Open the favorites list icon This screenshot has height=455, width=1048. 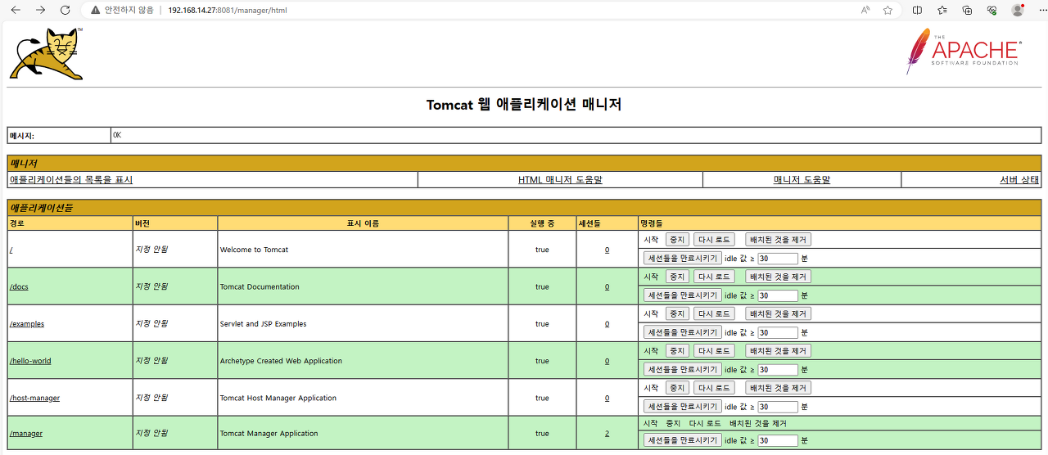point(942,11)
